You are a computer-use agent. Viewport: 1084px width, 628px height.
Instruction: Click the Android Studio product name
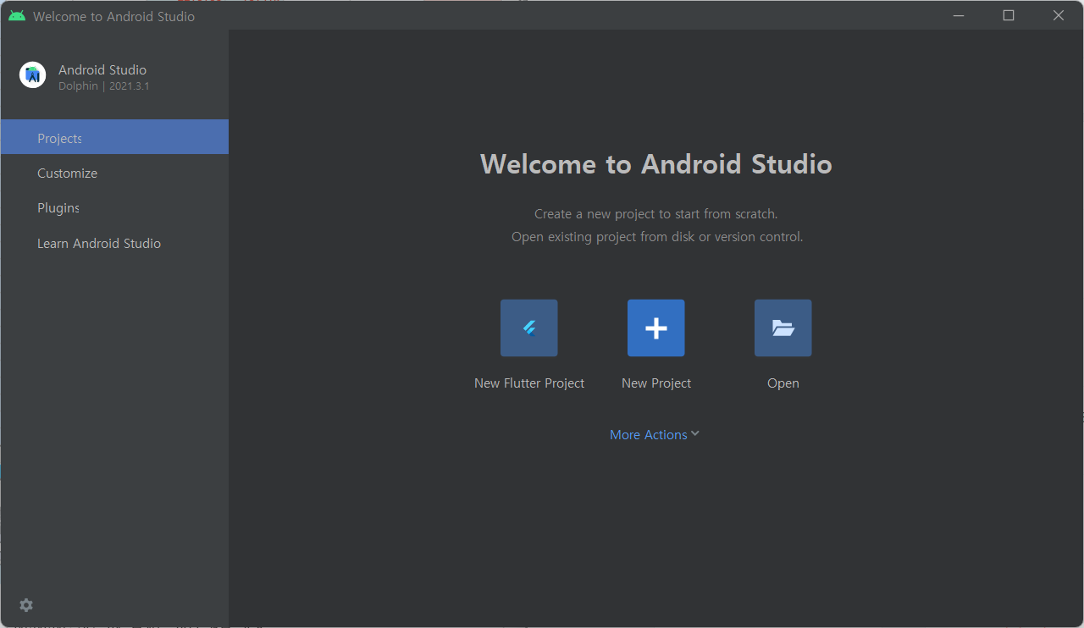[x=102, y=69]
